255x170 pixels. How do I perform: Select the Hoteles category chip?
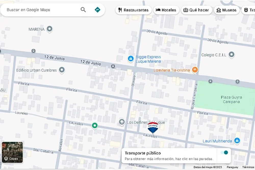click(x=166, y=10)
